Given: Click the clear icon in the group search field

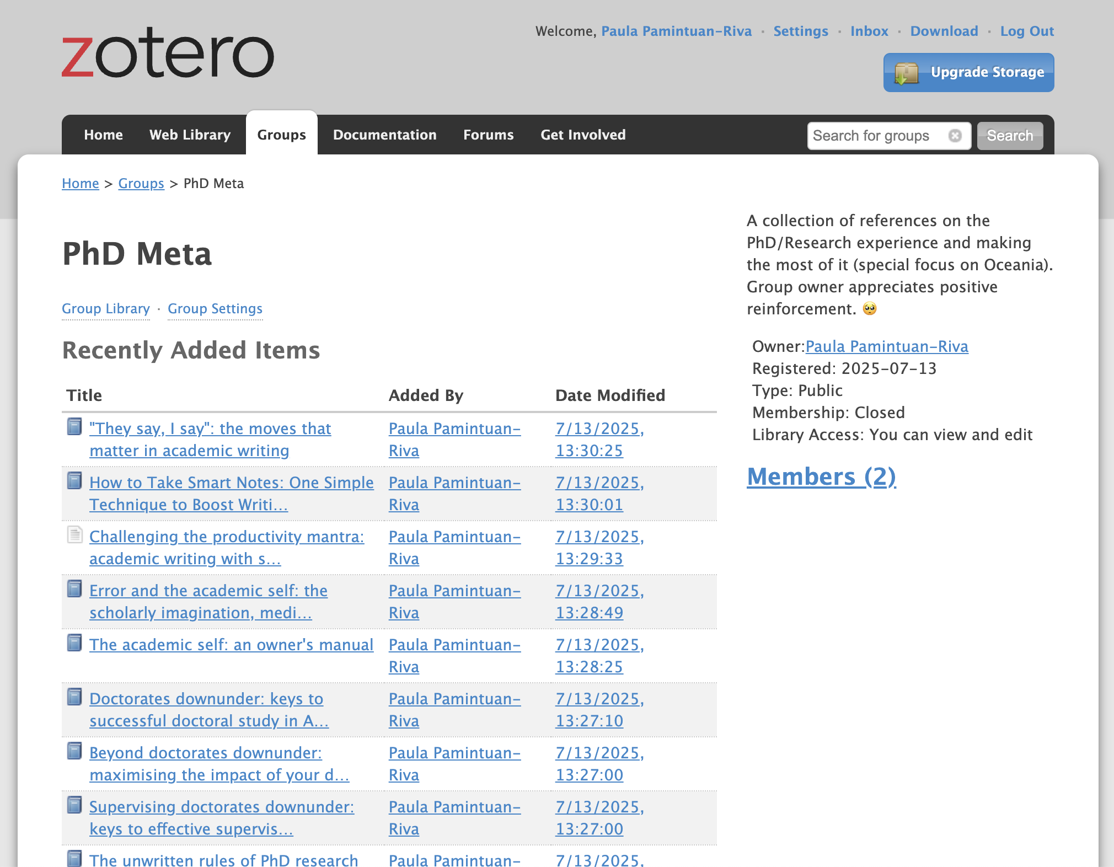Looking at the screenshot, I should 955,136.
